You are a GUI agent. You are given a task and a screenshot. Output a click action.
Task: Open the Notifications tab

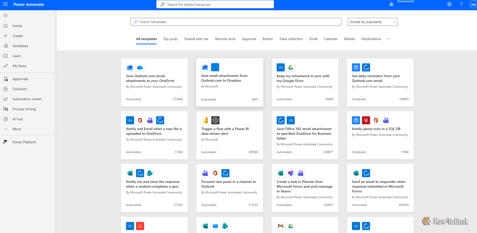coord(371,39)
